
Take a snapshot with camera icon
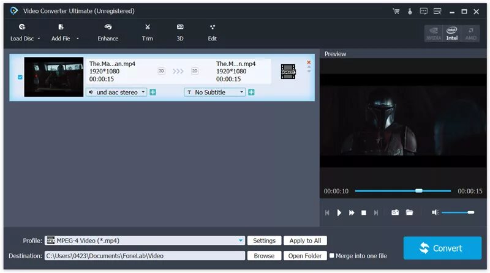tap(395, 212)
